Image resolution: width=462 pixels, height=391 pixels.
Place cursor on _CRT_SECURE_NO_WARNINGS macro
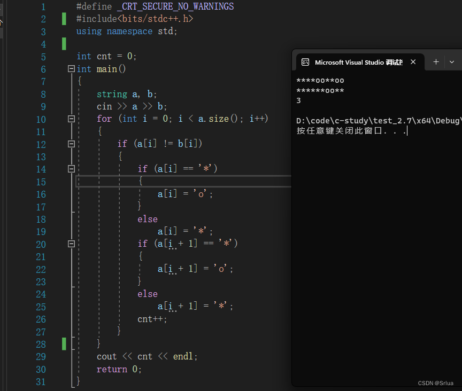tap(175, 6)
